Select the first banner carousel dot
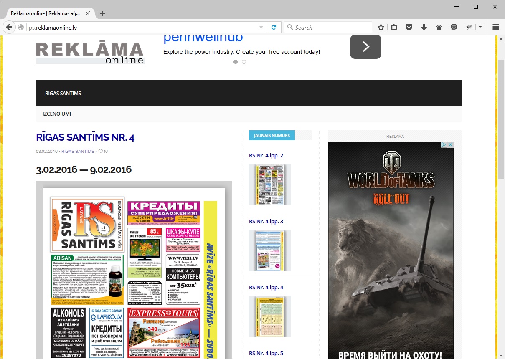The height and width of the screenshot is (359, 505). (x=236, y=62)
